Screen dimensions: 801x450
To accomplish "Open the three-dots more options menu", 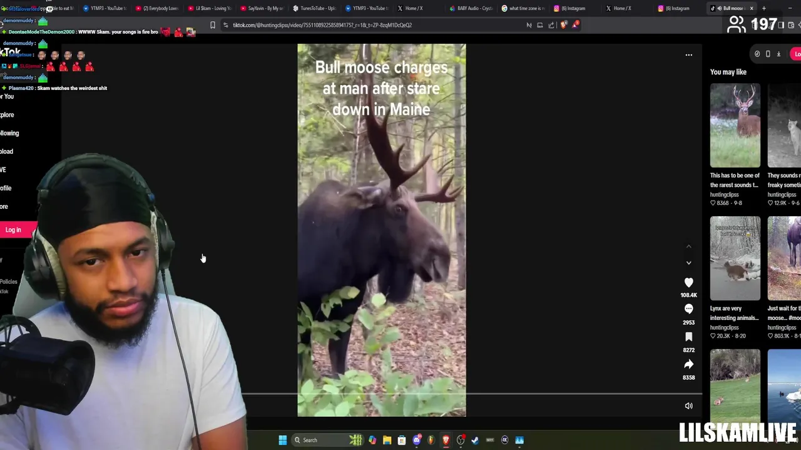I will [688, 55].
